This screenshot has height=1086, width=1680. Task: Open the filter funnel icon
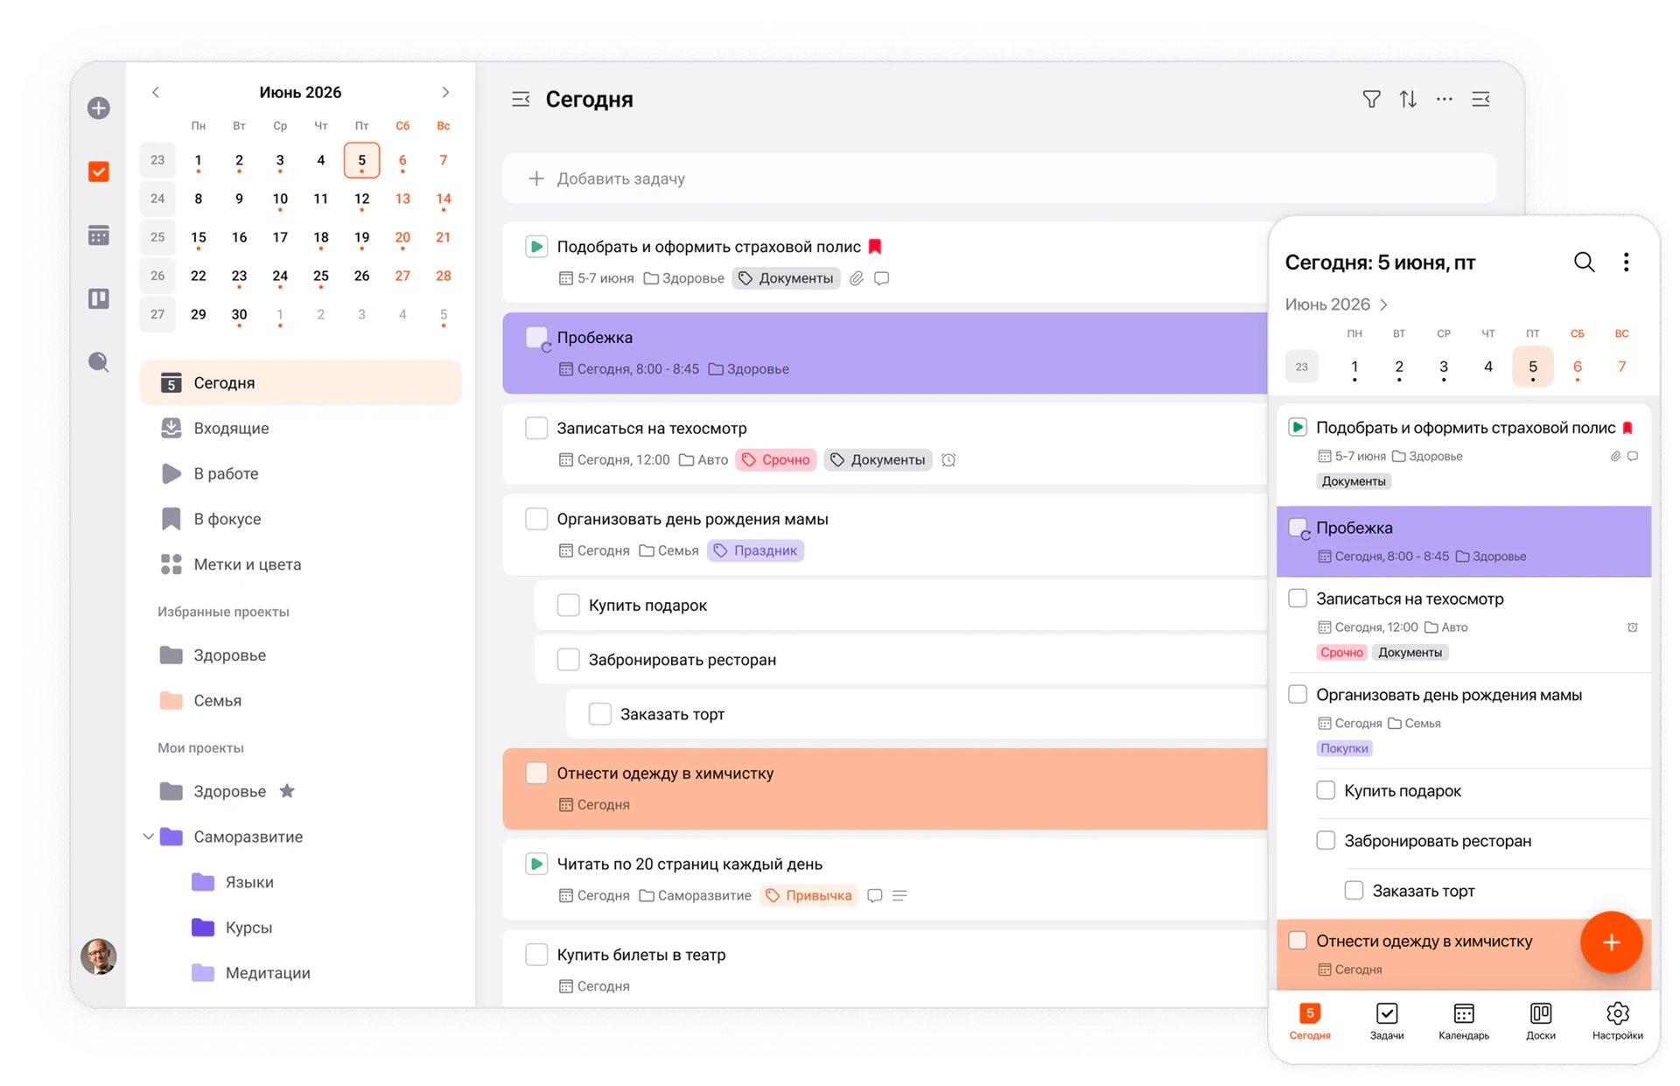click(x=1371, y=99)
